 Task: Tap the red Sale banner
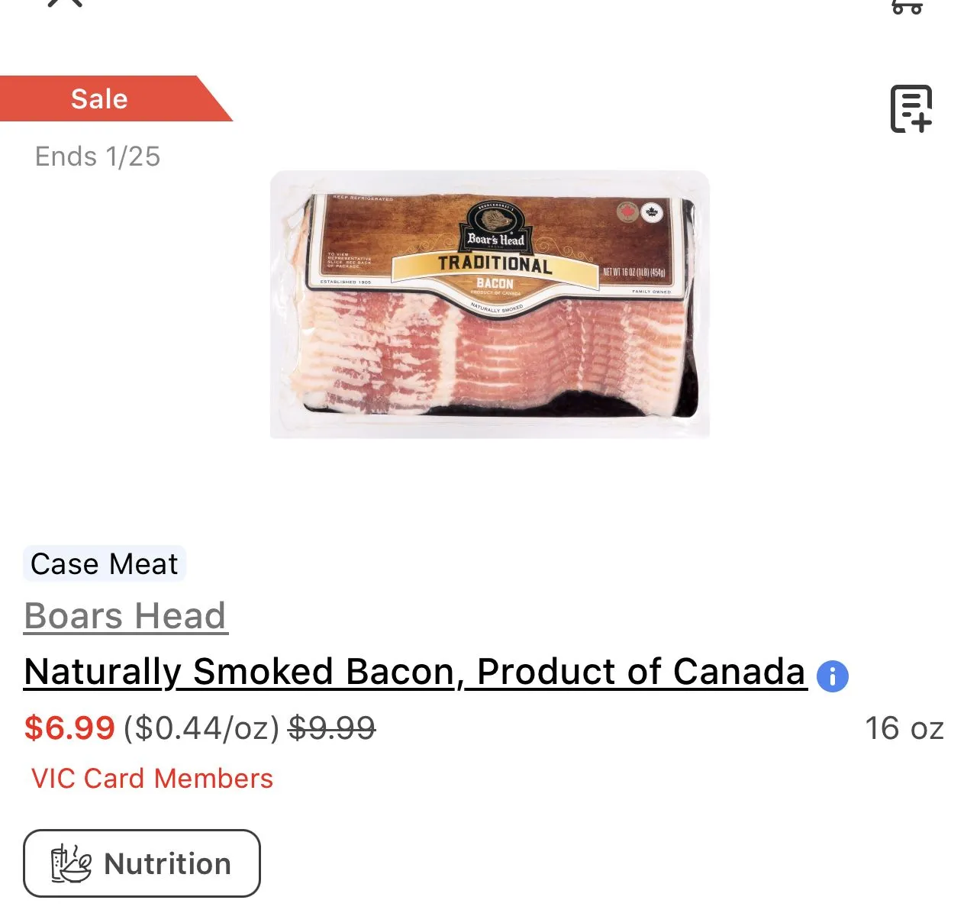pos(107,98)
